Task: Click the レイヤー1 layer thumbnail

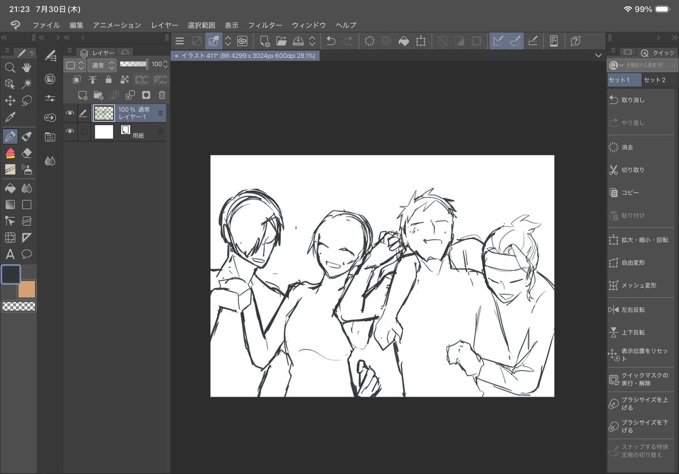Action: pyautogui.click(x=104, y=113)
